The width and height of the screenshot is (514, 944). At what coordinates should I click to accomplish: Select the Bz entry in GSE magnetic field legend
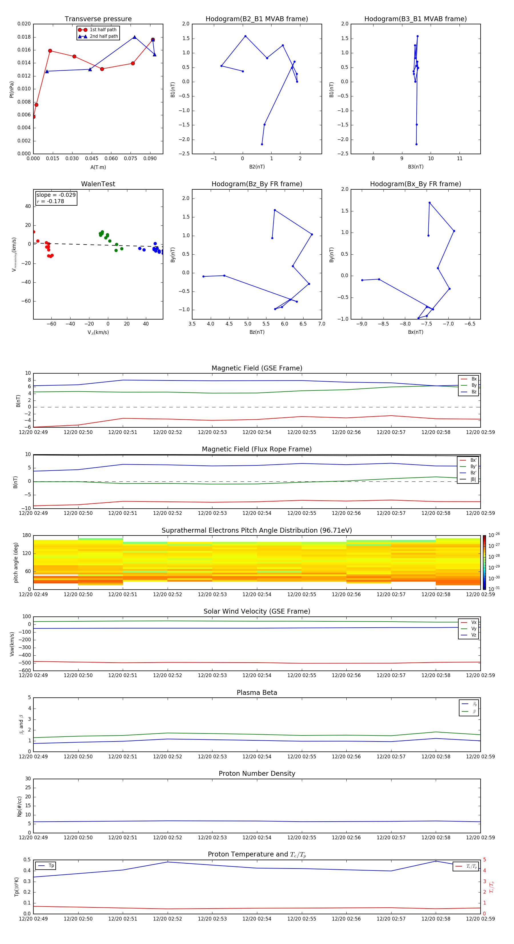point(469,392)
